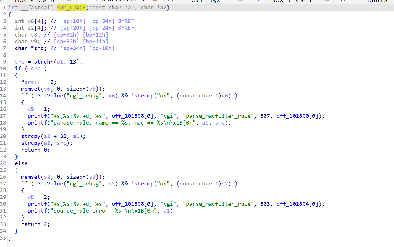Click the char *a2 parameter
Screen dimensions: 394x247
click(x=154, y=8)
